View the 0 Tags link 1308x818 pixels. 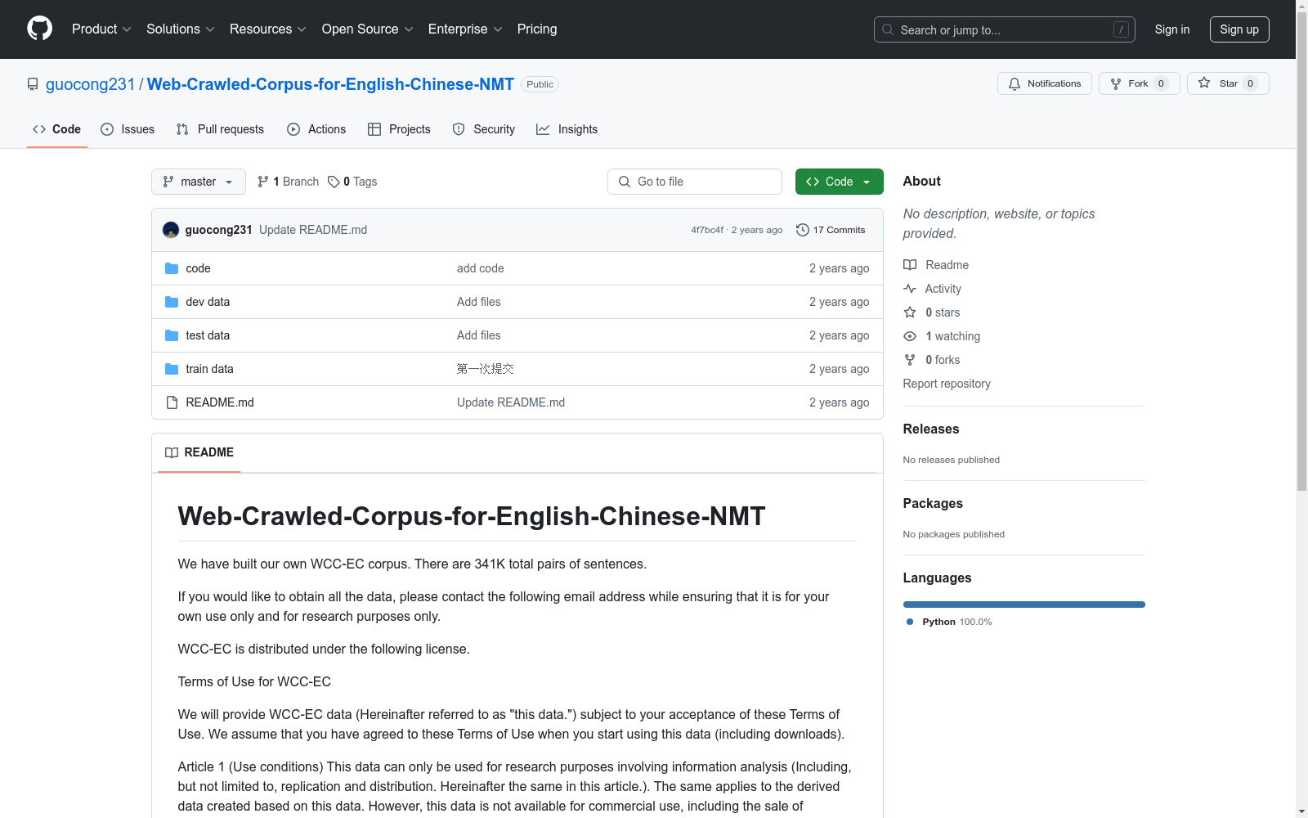[x=352, y=182]
